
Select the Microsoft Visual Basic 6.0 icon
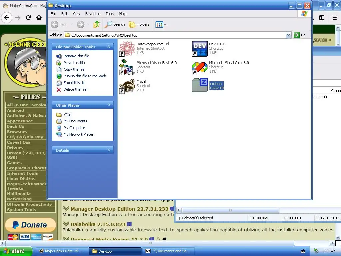127,67
